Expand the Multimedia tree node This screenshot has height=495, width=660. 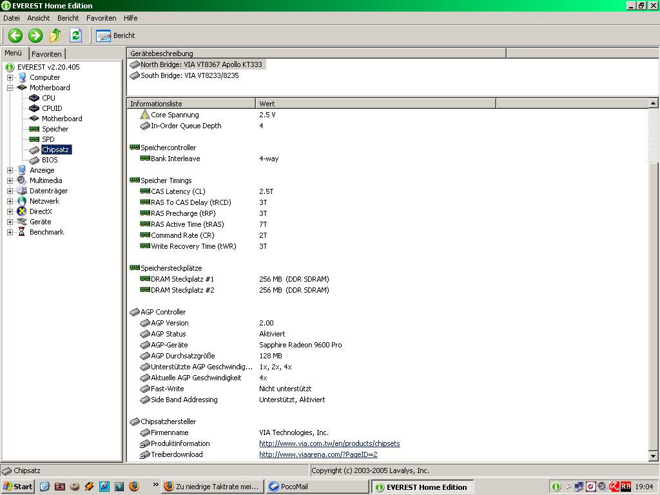coord(10,180)
